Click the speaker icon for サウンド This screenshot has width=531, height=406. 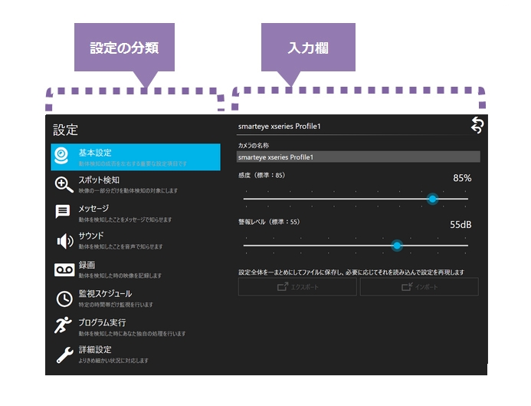pos(64,241)
